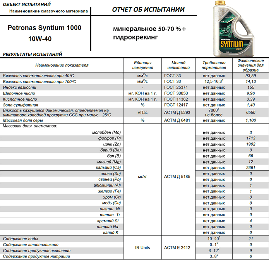Click method "ГОСТ 11362"
The height and width of the screenshot is (261, 271).
176,99
